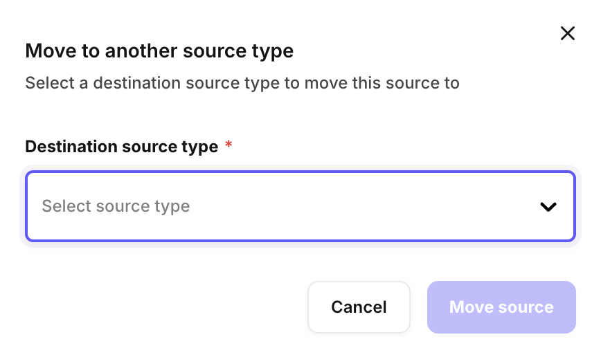
Task: Exit the dialog via the X icon
Action: click(x=568, y=33)
